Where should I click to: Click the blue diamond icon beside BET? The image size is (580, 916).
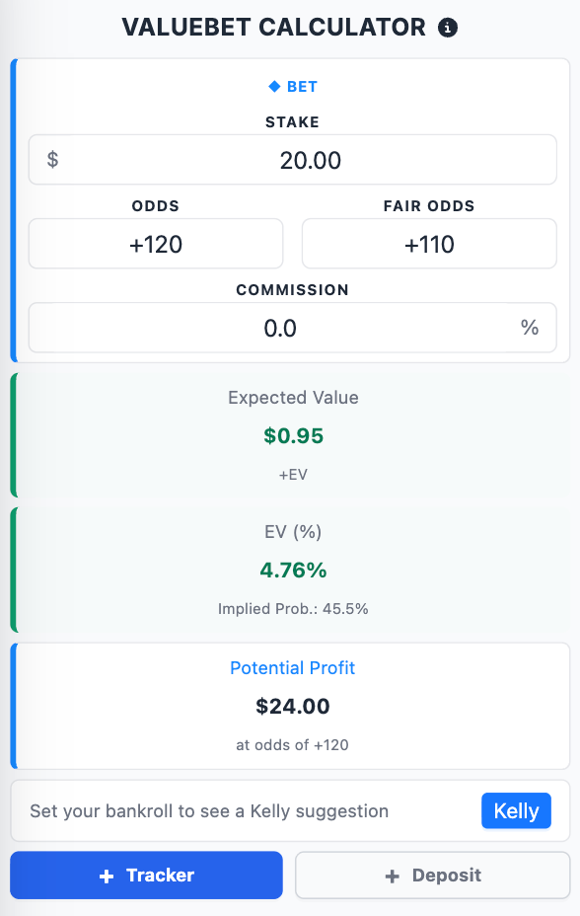[x=274, y=87]
